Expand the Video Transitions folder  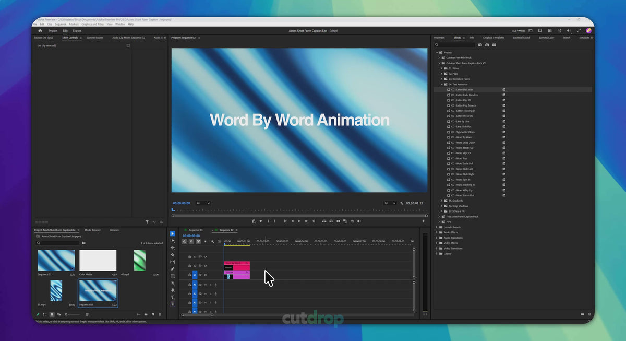click(437, 248)
